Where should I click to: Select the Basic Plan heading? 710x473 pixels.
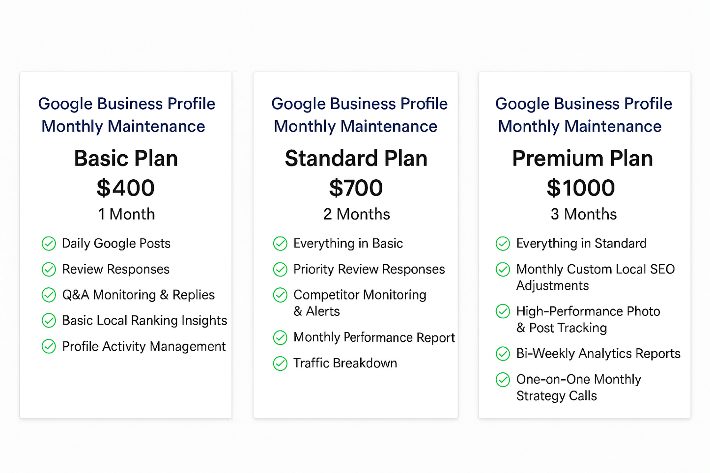[x=126, y=159]
